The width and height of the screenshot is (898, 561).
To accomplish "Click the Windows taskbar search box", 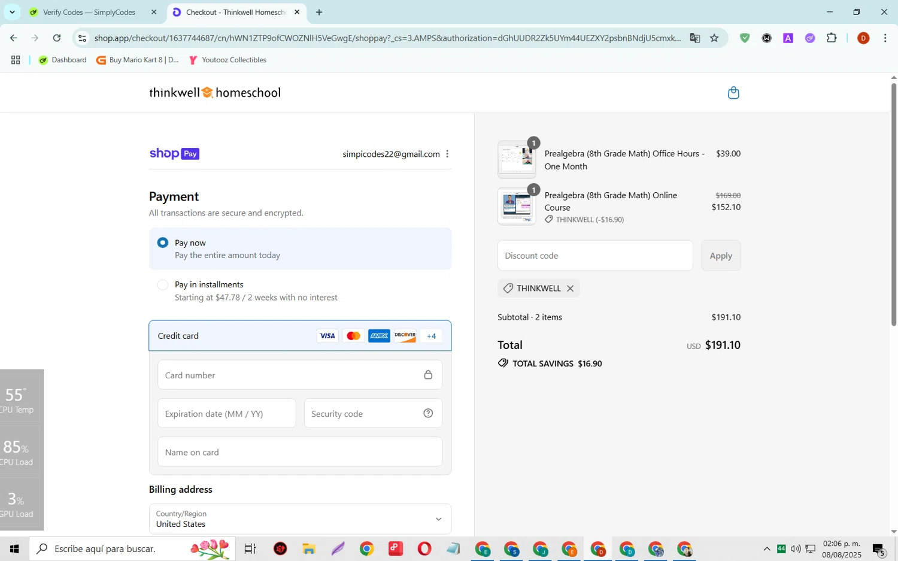I will [133, 548].
